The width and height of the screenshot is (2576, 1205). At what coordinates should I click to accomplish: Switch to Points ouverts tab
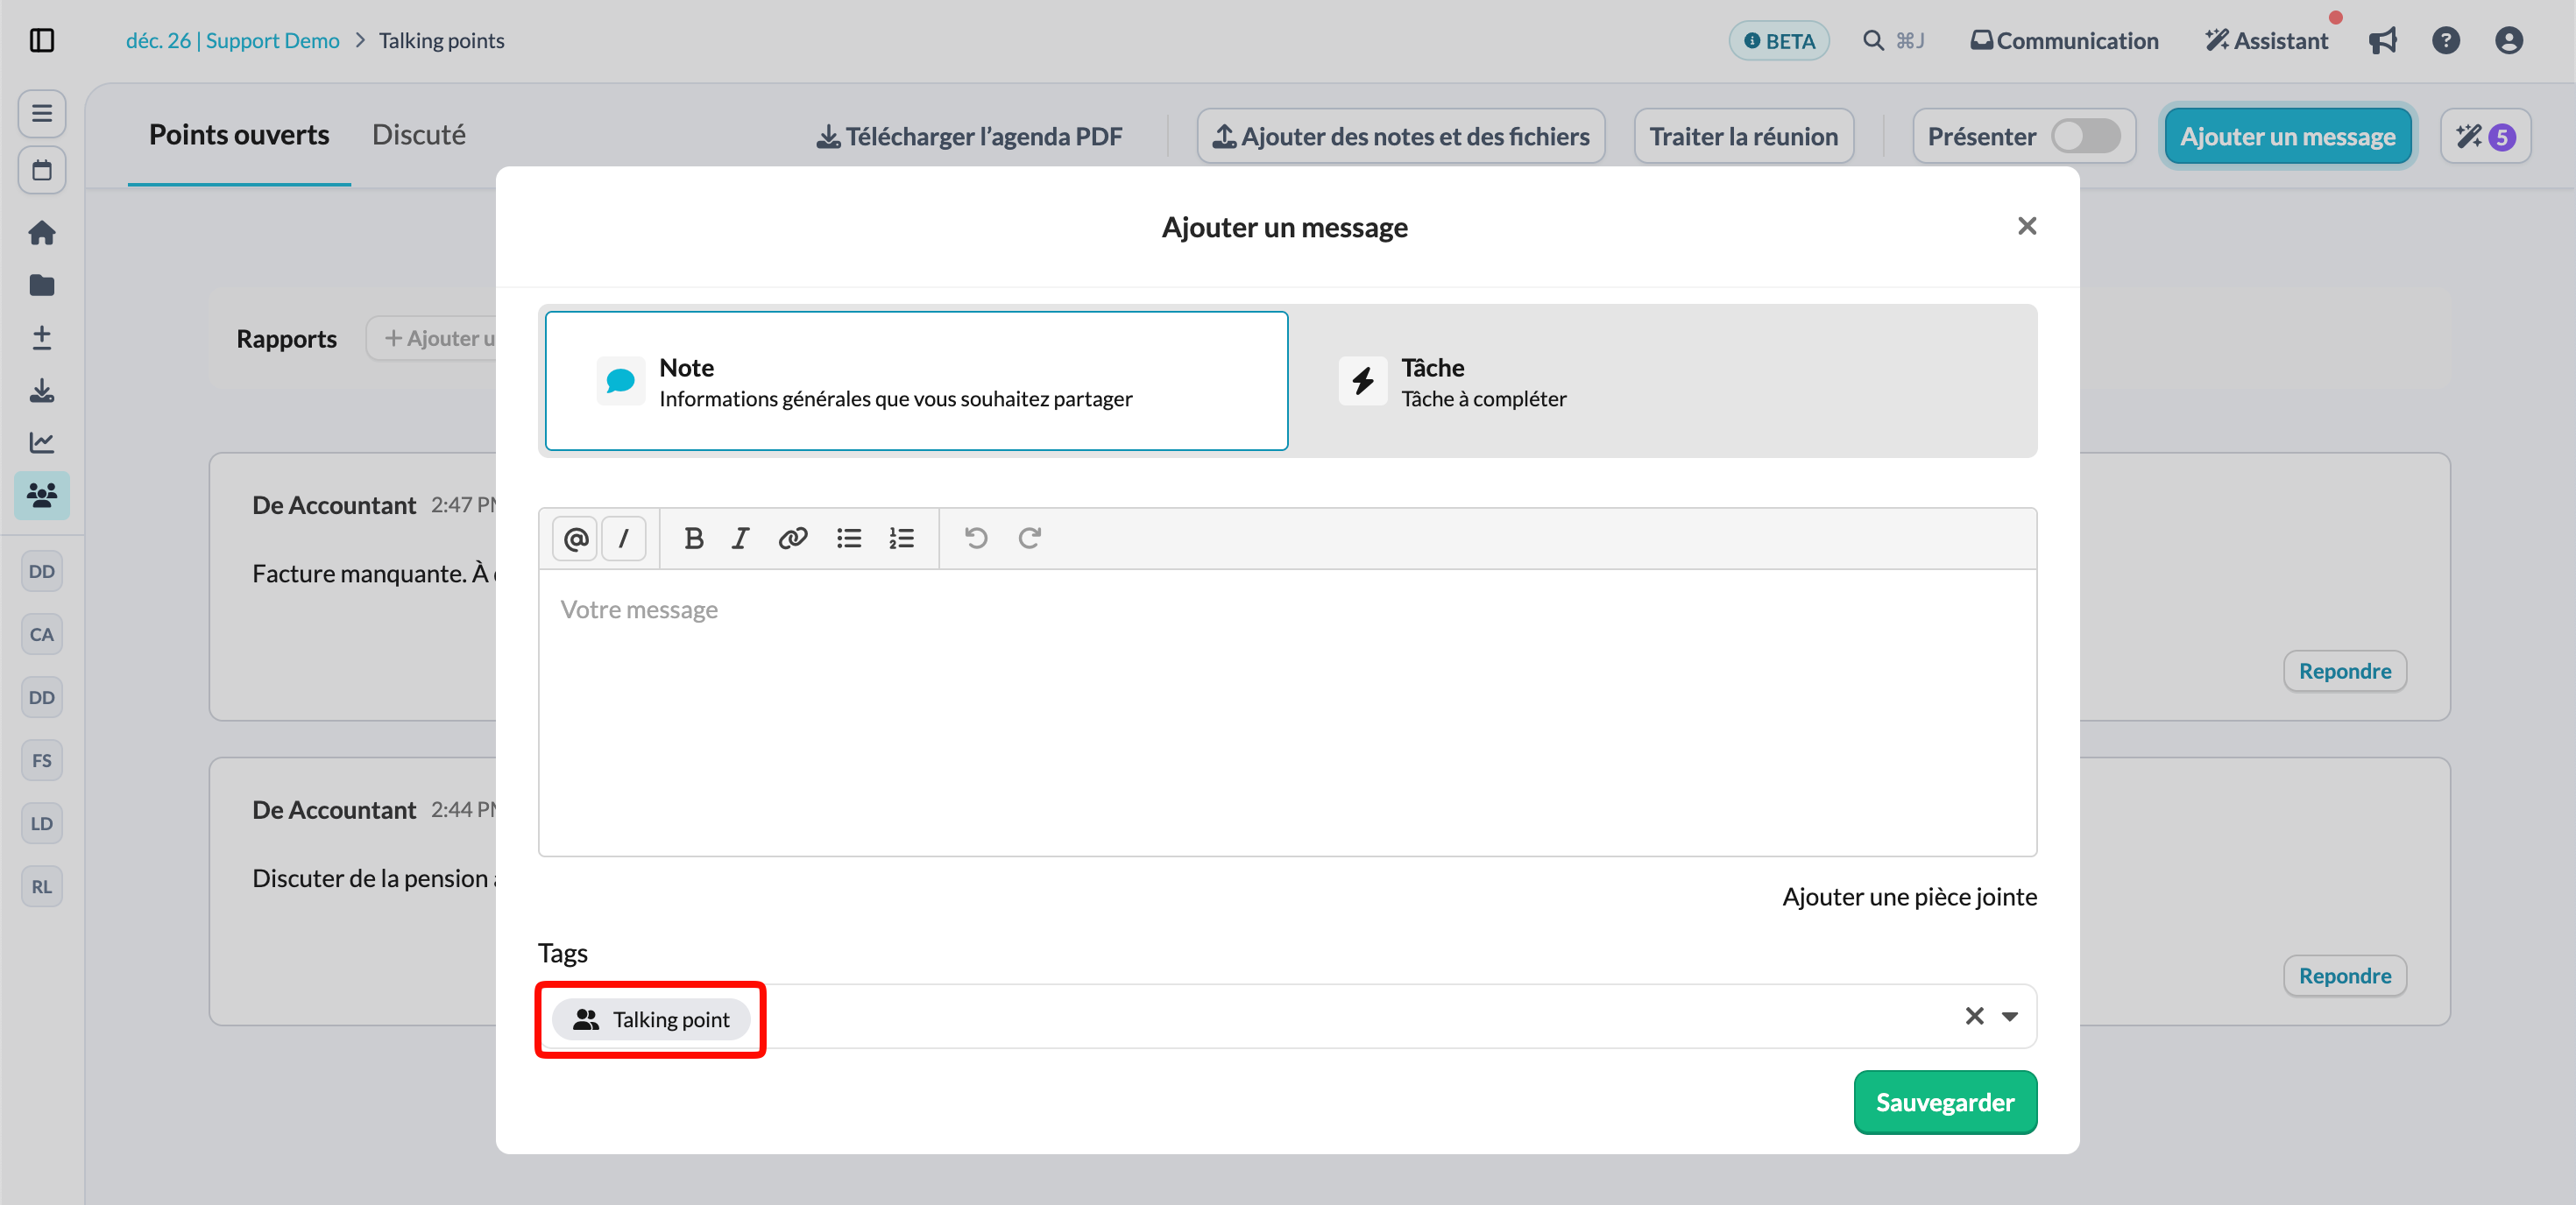tap(239, 135)
